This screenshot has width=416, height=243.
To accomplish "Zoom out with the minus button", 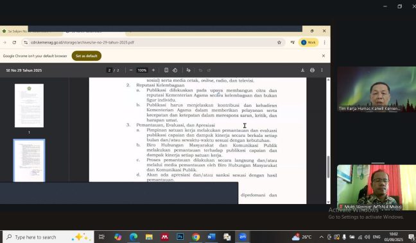I will click(x=131, y=70).
